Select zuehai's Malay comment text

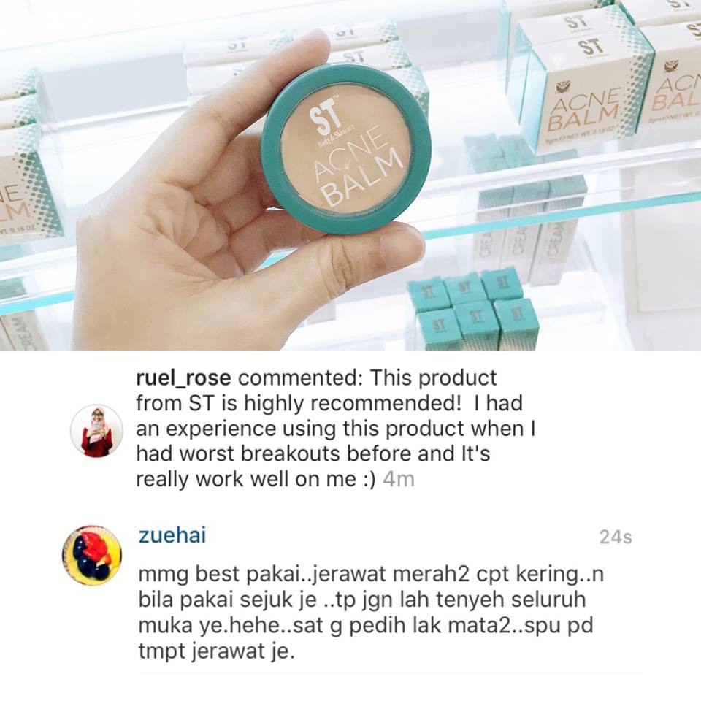click(x=371, y=613)
